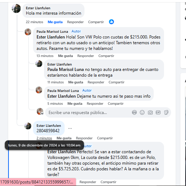
Task: Open the sticker picker icon
Action: pyautogui.click(x=166, y=112)
